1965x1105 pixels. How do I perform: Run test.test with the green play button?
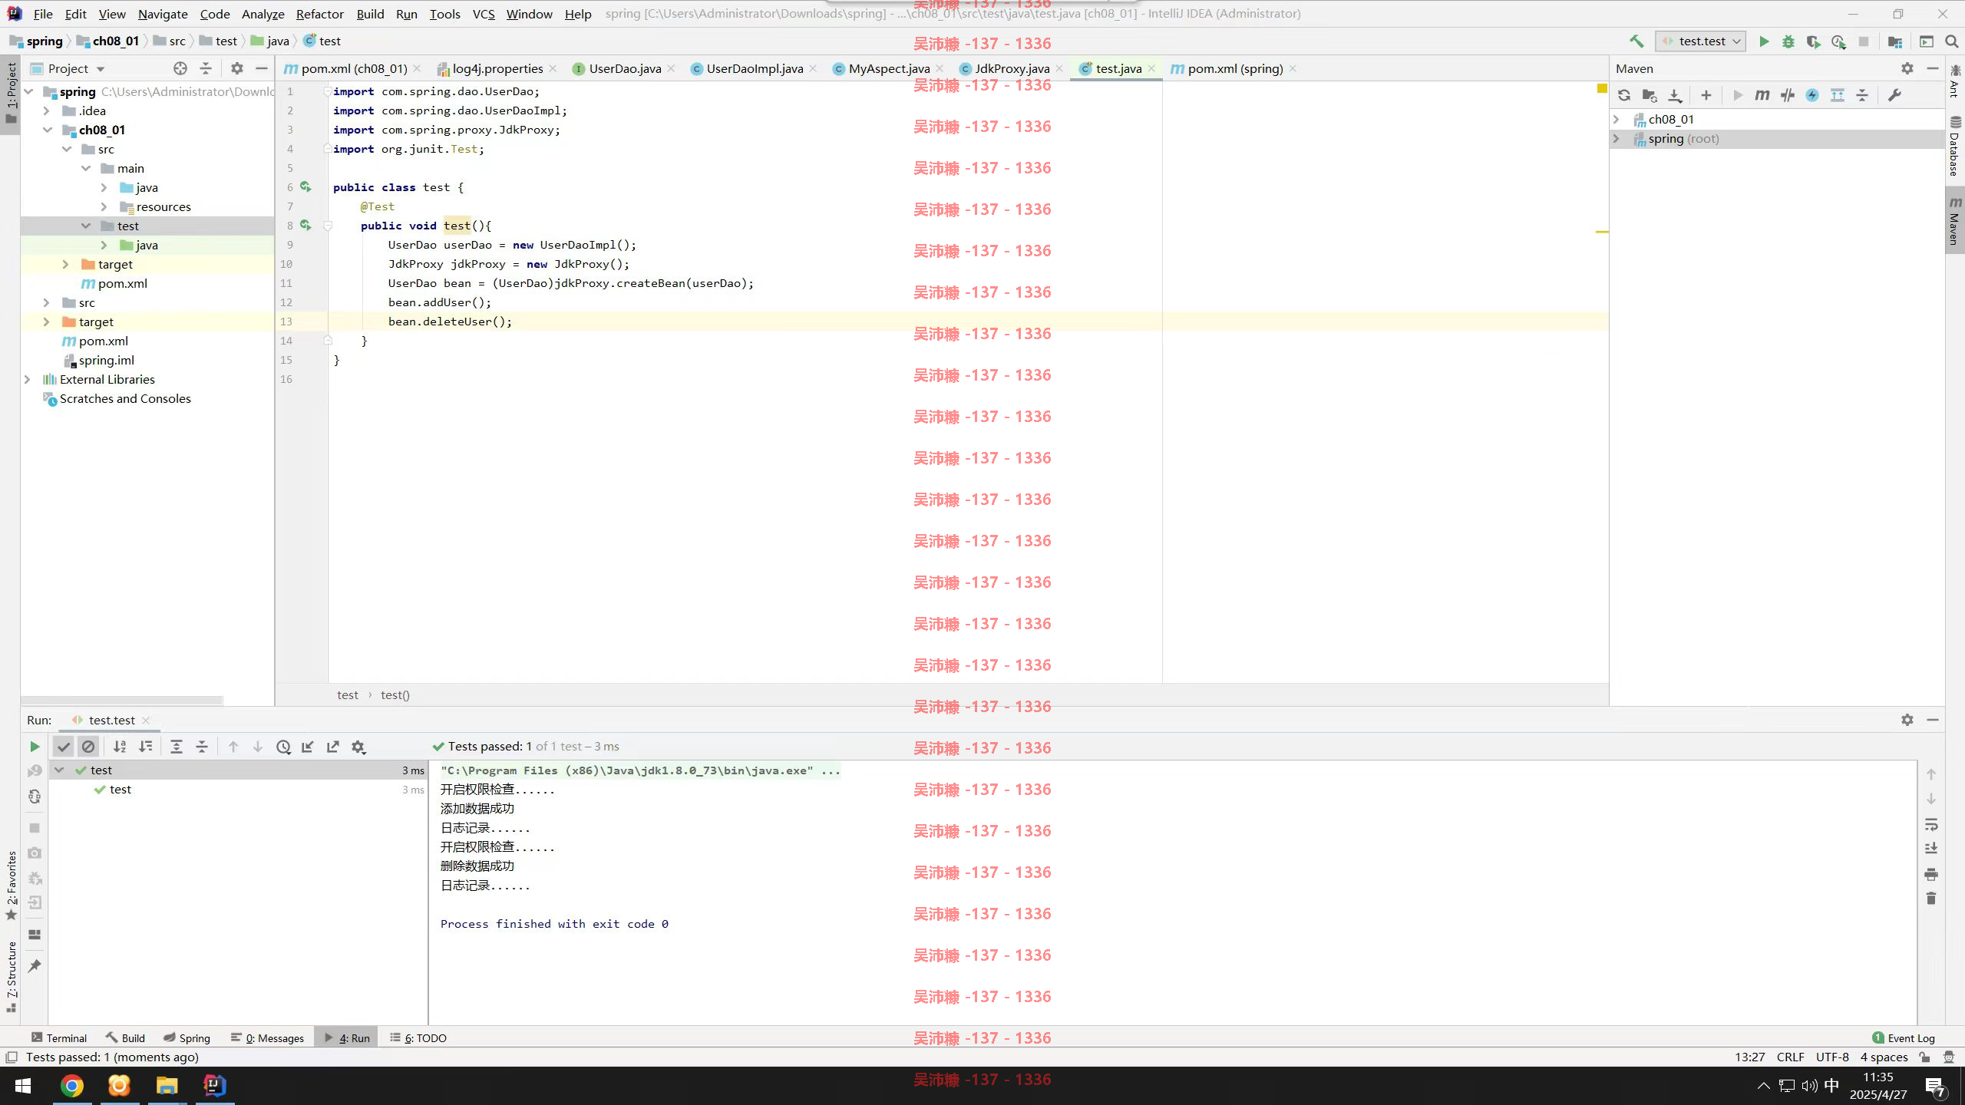1764,41
